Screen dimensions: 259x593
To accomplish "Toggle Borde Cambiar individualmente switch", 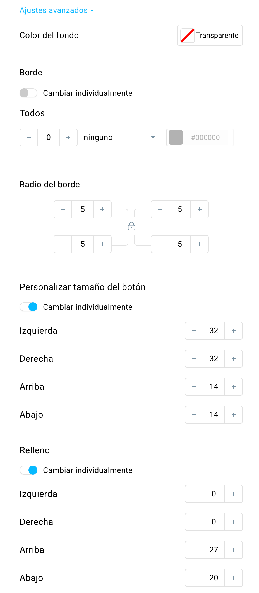I will 28,93.
